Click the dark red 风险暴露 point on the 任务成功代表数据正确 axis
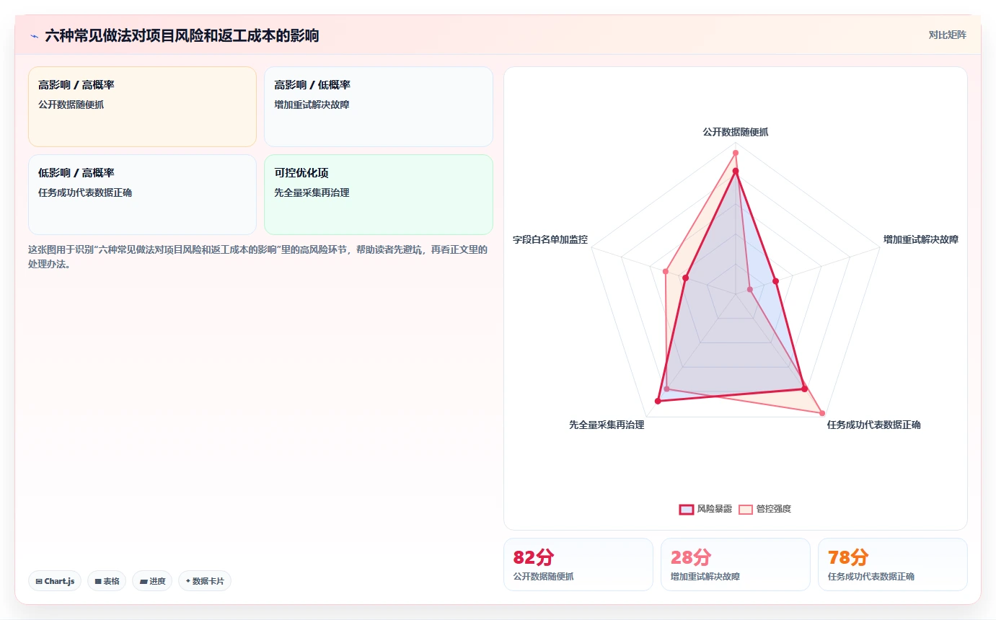Screen dimensions: 996x620 tap(805, 389)
